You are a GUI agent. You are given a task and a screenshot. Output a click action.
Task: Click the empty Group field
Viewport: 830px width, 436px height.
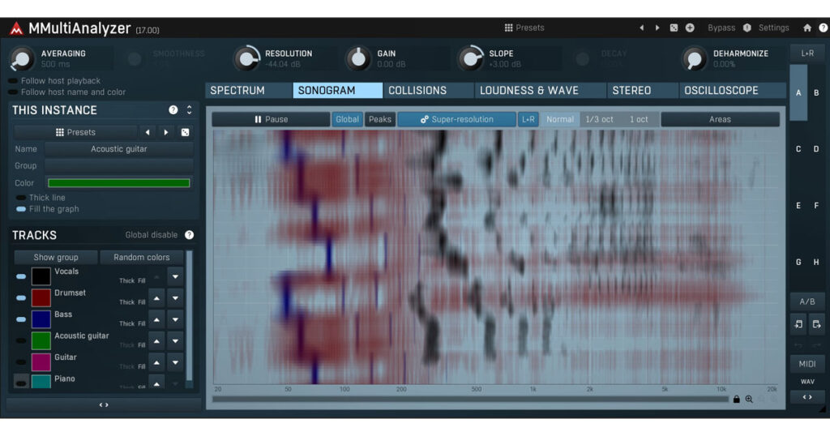[119, 166]
